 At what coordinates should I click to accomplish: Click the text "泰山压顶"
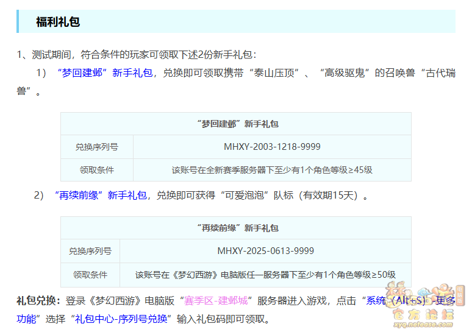274,72
